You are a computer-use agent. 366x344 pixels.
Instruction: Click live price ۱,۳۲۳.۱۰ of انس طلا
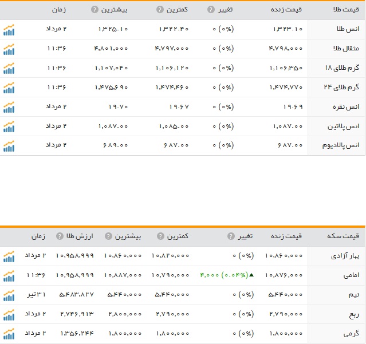(288, 29)
